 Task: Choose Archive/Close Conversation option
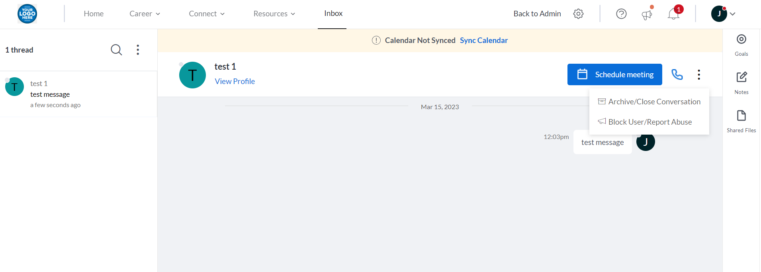pyautogui.click(x=649, y=102)
